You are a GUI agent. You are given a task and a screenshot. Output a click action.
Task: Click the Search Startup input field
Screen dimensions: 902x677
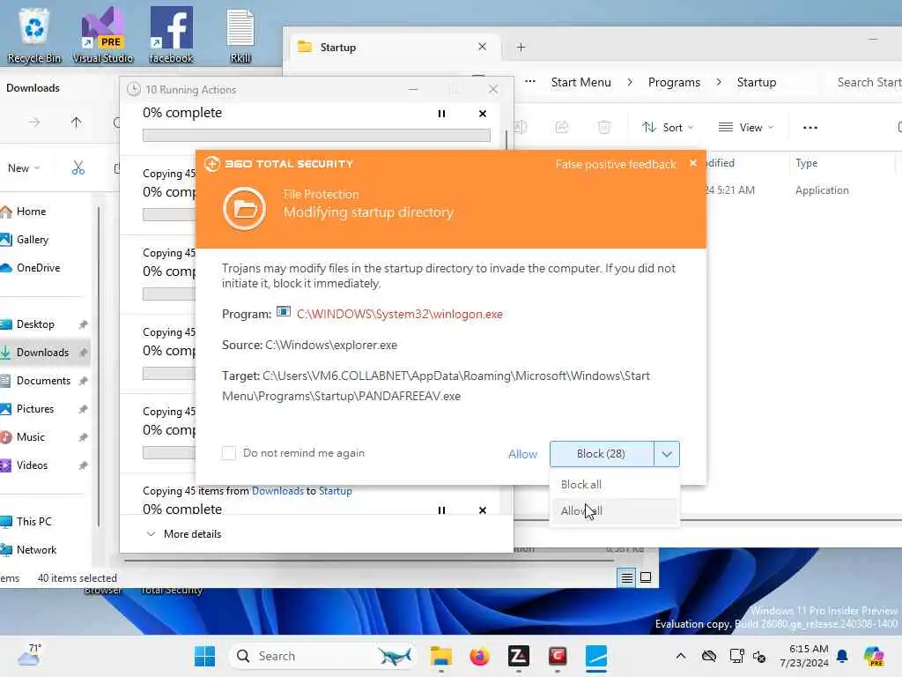866,82
